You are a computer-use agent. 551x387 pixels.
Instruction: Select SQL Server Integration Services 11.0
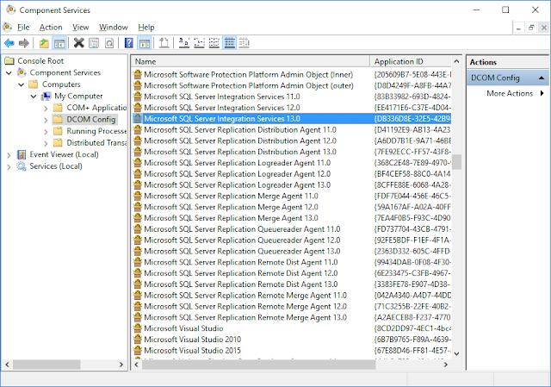tap(222, 97)
